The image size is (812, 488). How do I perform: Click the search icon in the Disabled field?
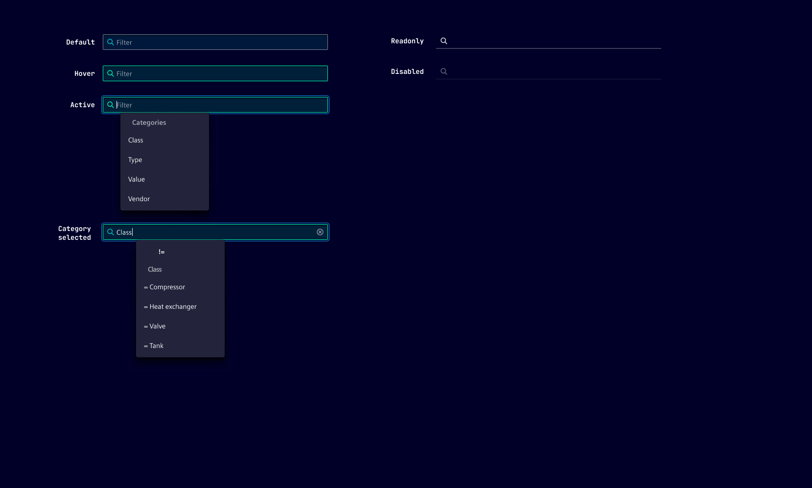pyautogui.click(x=443, y=71)
